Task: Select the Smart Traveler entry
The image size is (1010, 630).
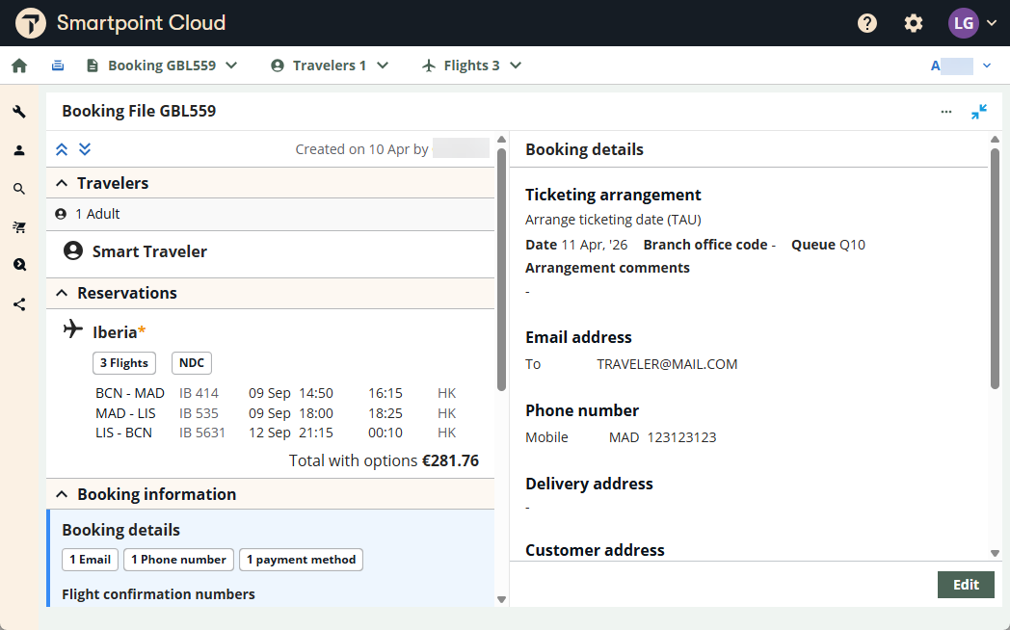Action: [149, 251]
